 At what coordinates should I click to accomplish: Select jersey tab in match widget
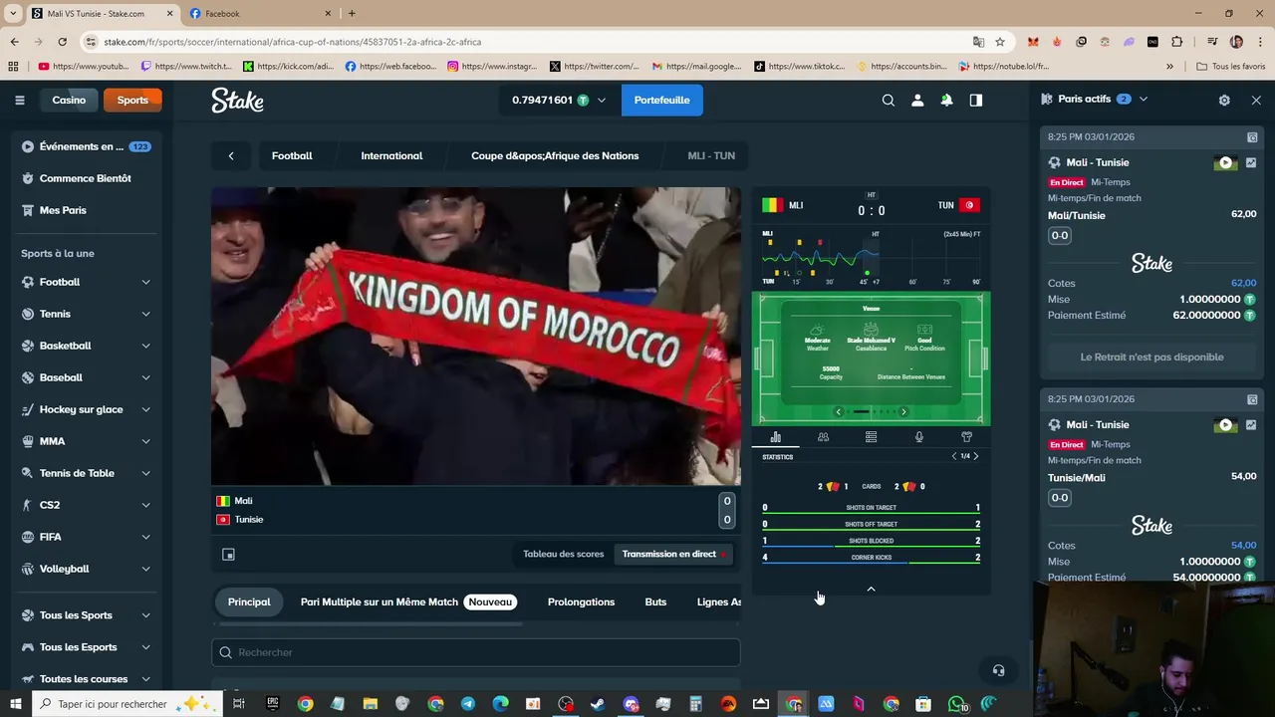[966, 437]
